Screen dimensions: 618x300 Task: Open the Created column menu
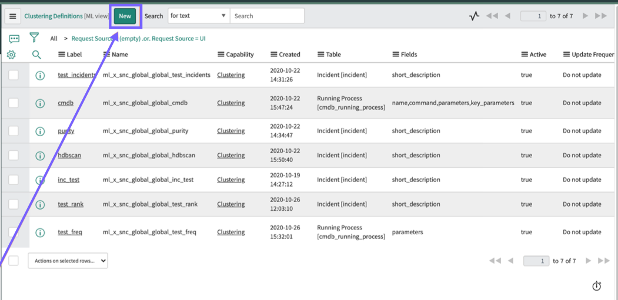point(274,55)
